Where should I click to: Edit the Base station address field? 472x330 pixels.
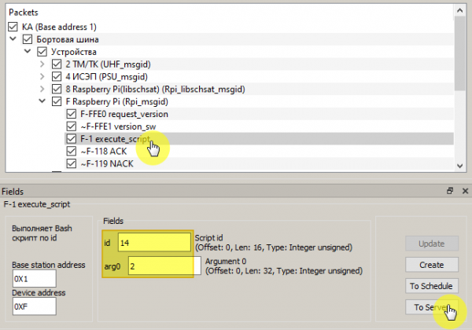34,278
